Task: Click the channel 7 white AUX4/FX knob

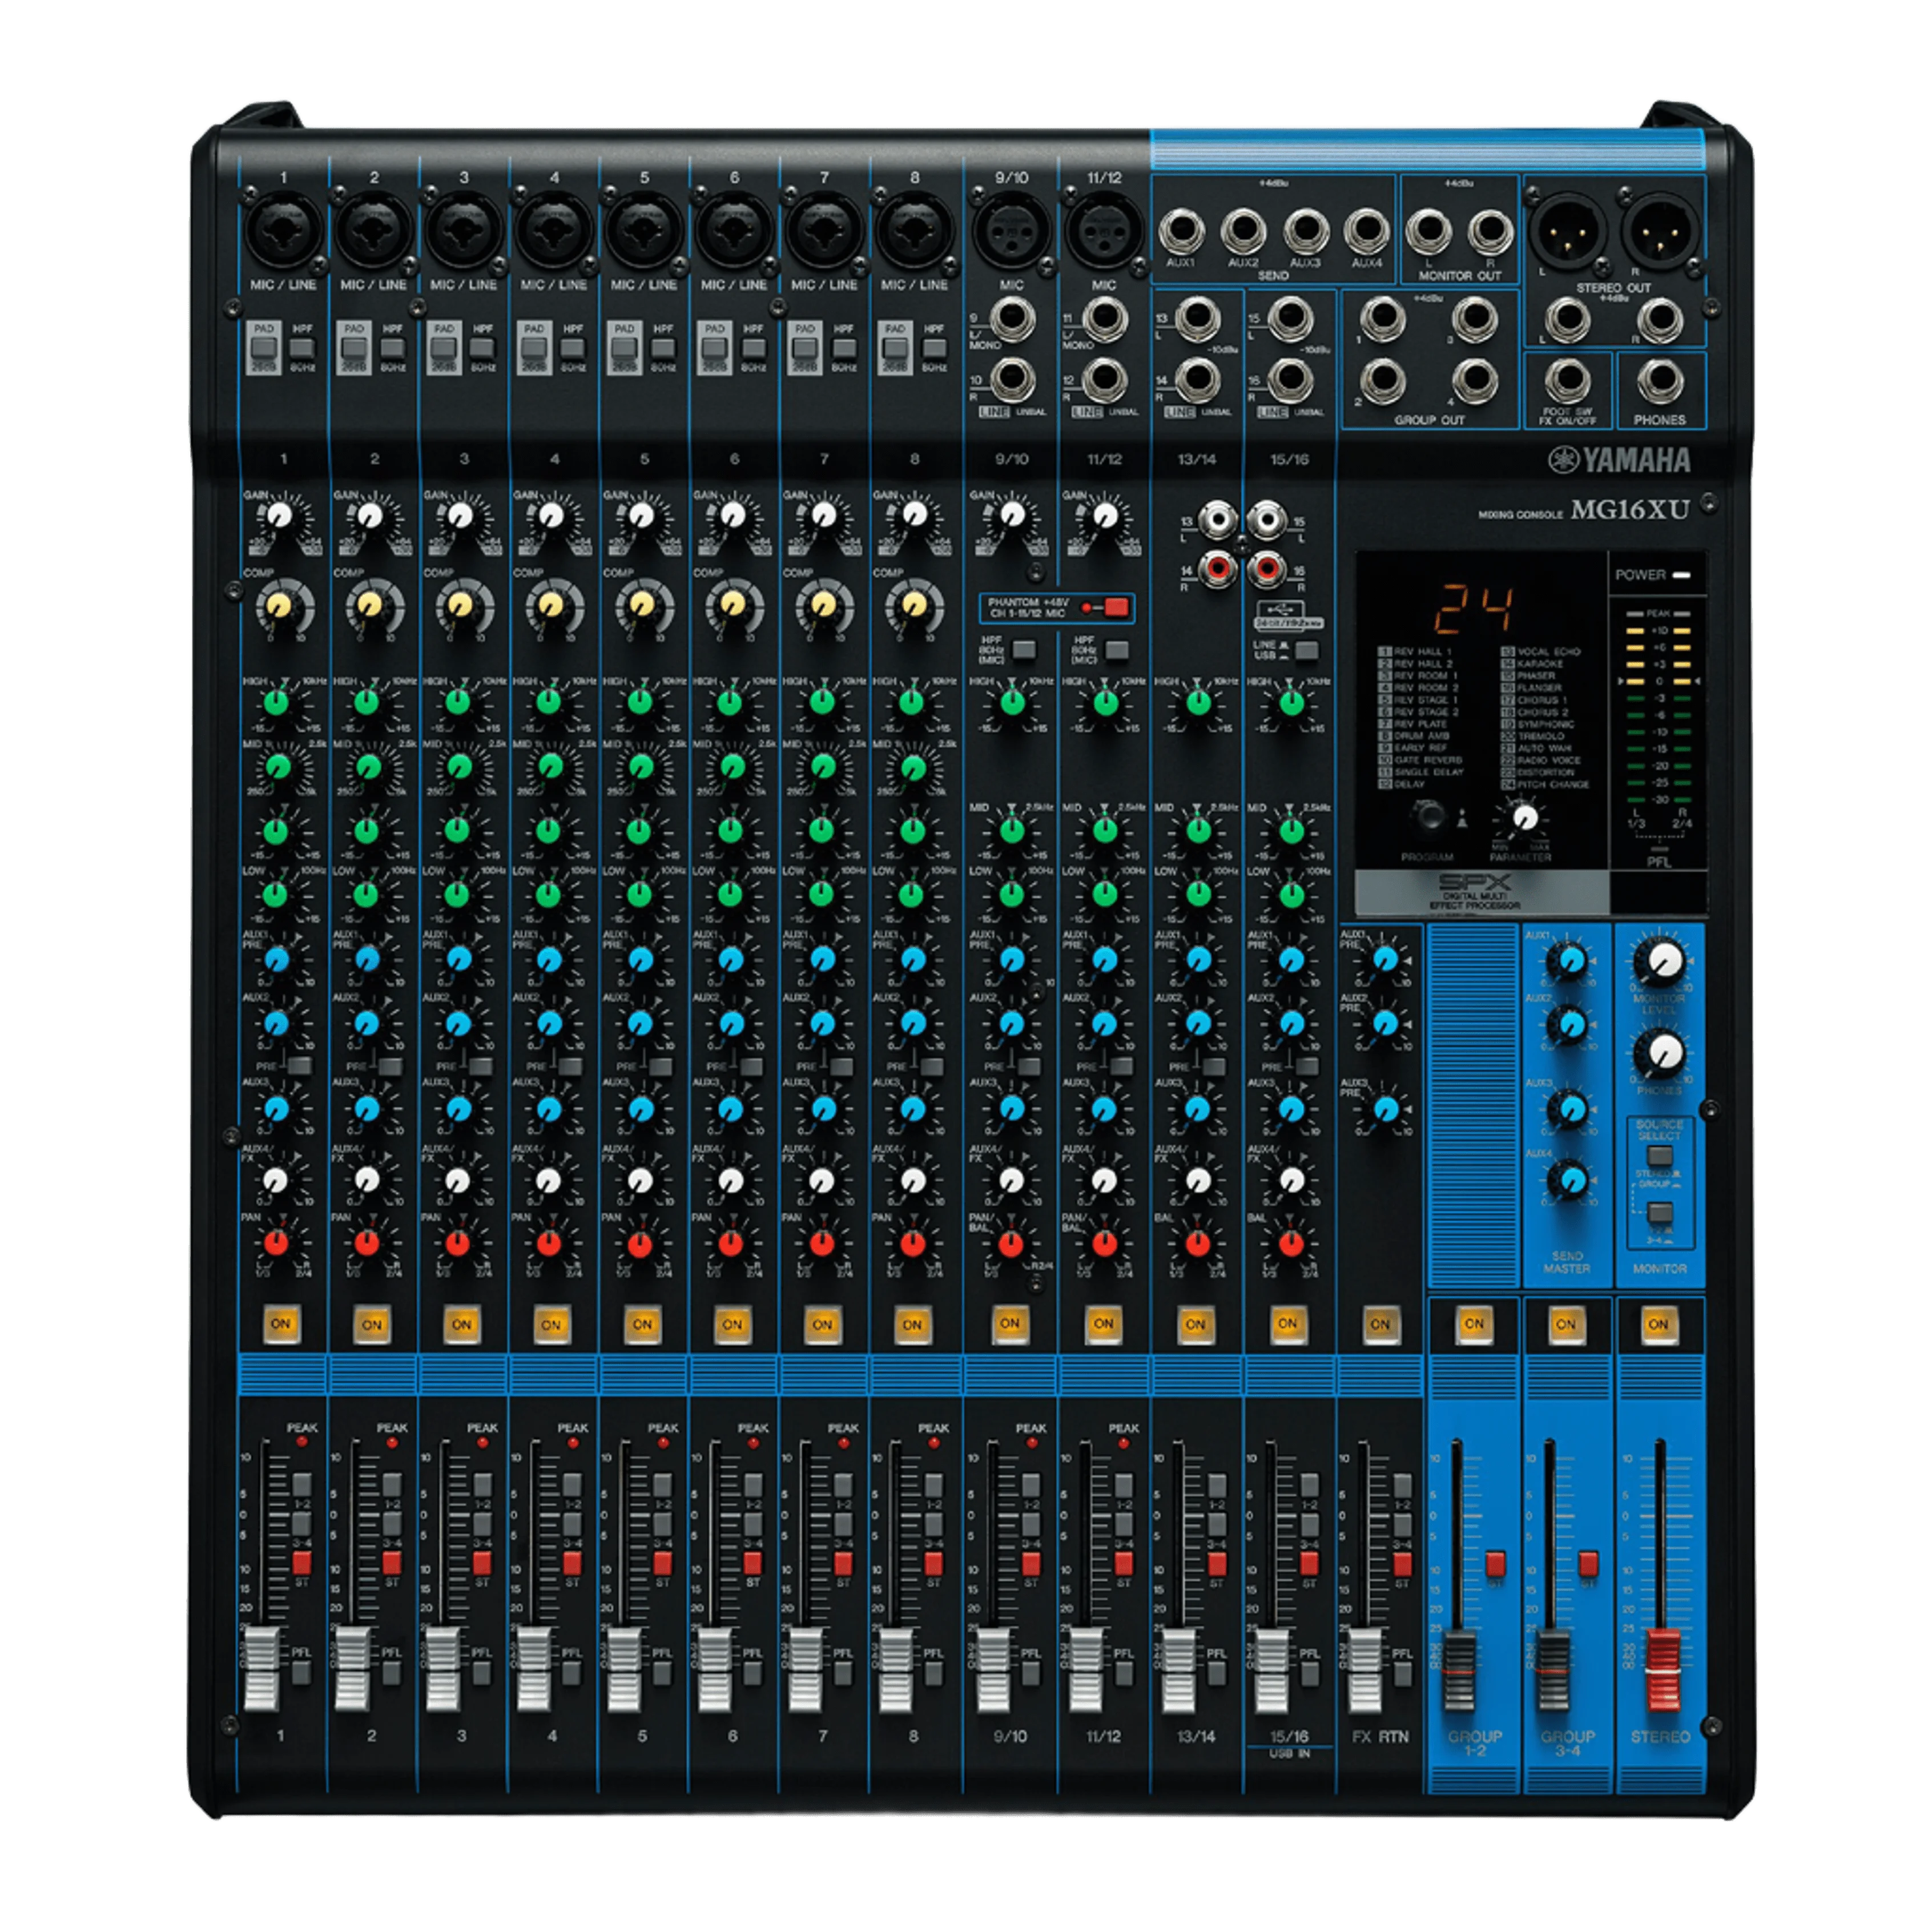Action: pos(821,1180)
